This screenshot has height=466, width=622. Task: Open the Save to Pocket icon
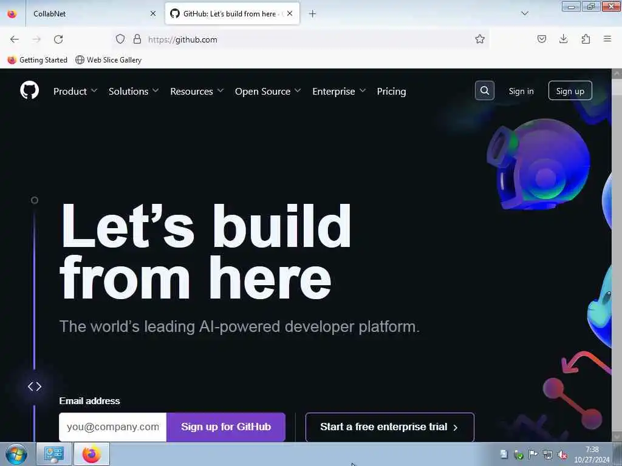click(541, 39)
